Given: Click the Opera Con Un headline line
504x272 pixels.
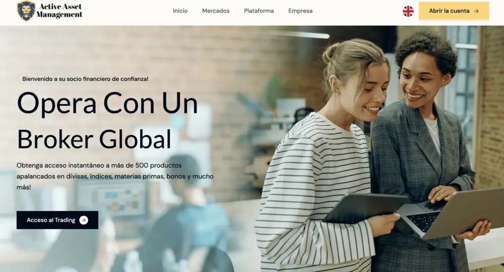Looking at the screenshot, I should click(107, 103).
